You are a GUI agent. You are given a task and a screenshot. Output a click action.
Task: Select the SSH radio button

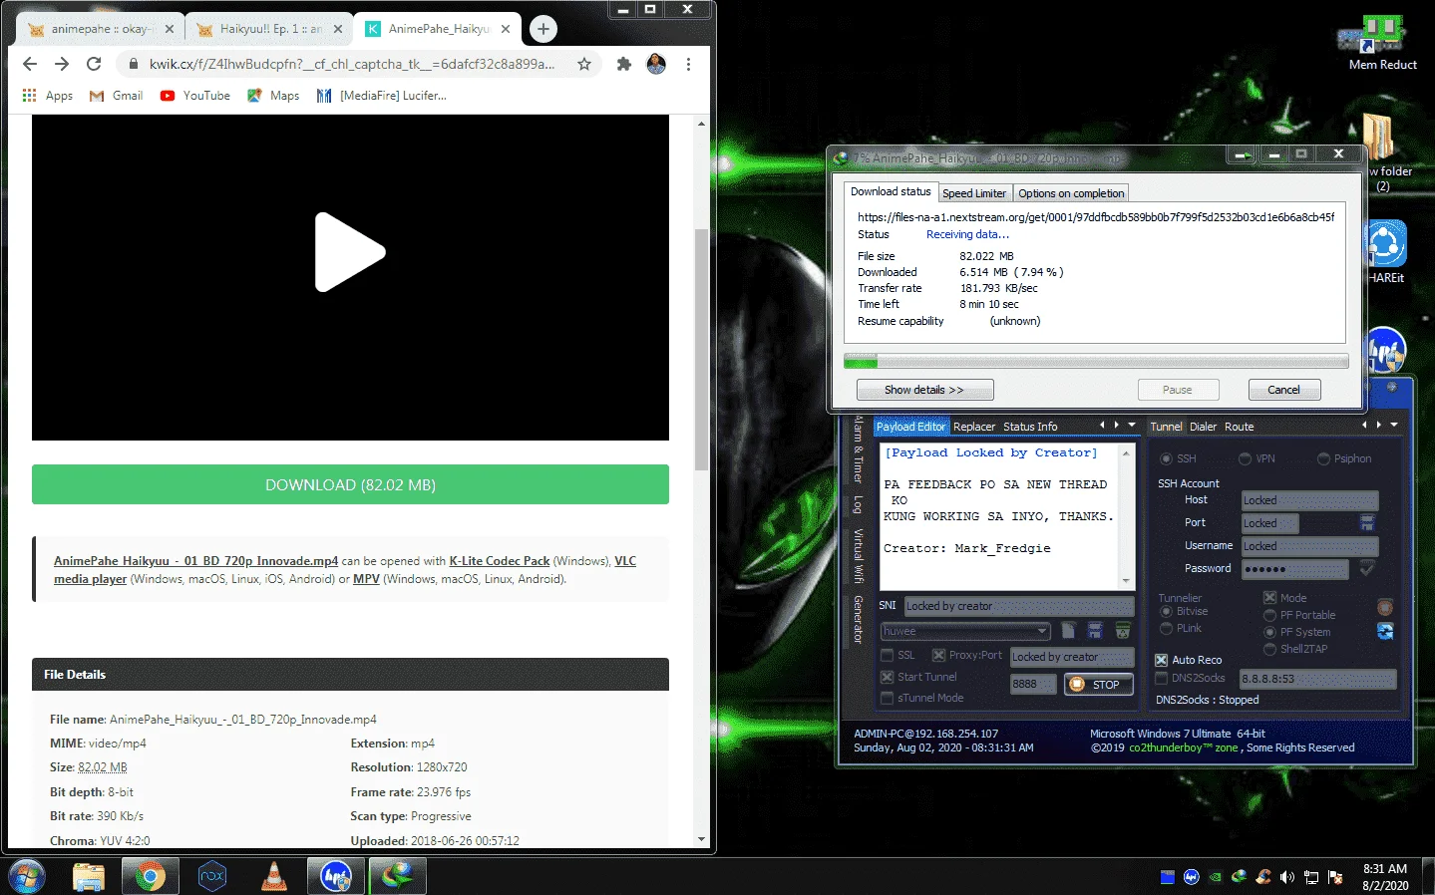pos(1166,458)
